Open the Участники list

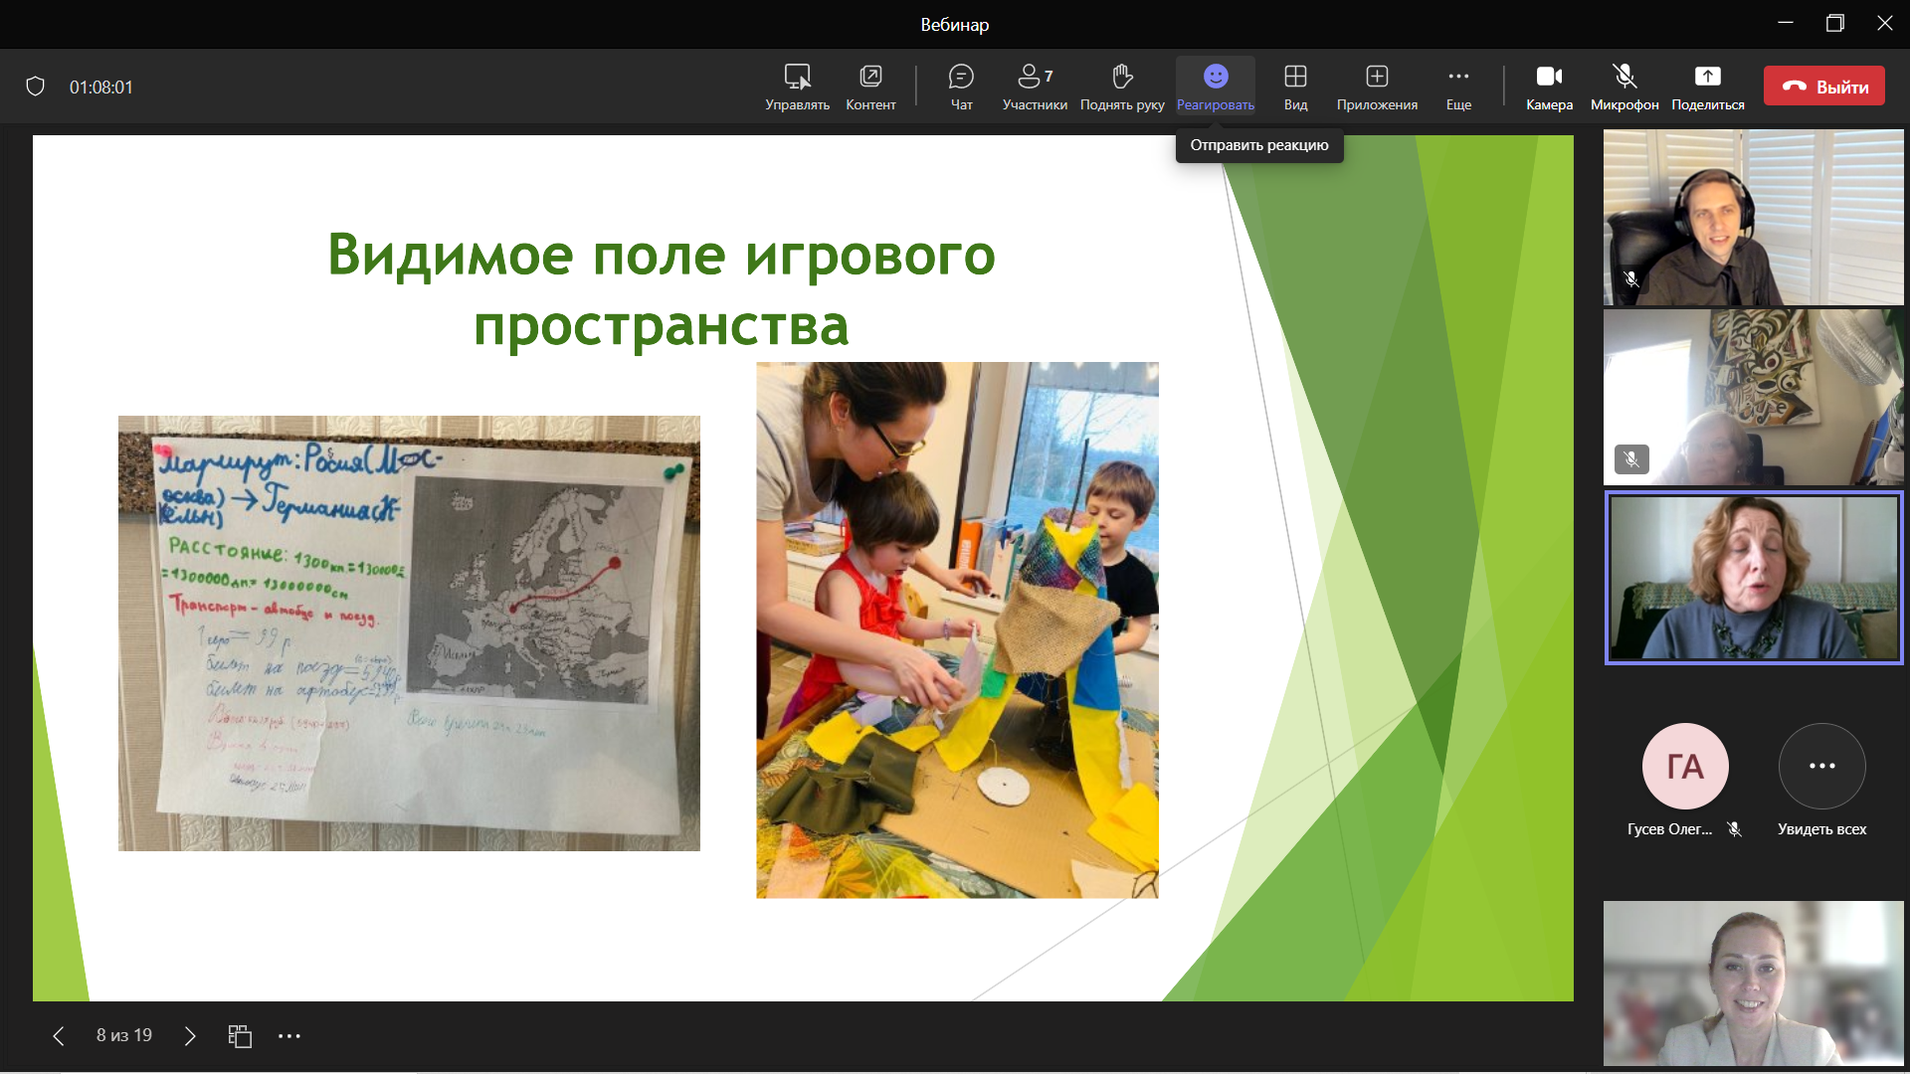1032,86
